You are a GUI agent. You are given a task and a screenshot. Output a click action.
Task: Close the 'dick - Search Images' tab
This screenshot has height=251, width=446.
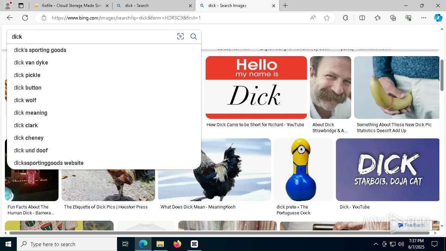pos(274,6)
